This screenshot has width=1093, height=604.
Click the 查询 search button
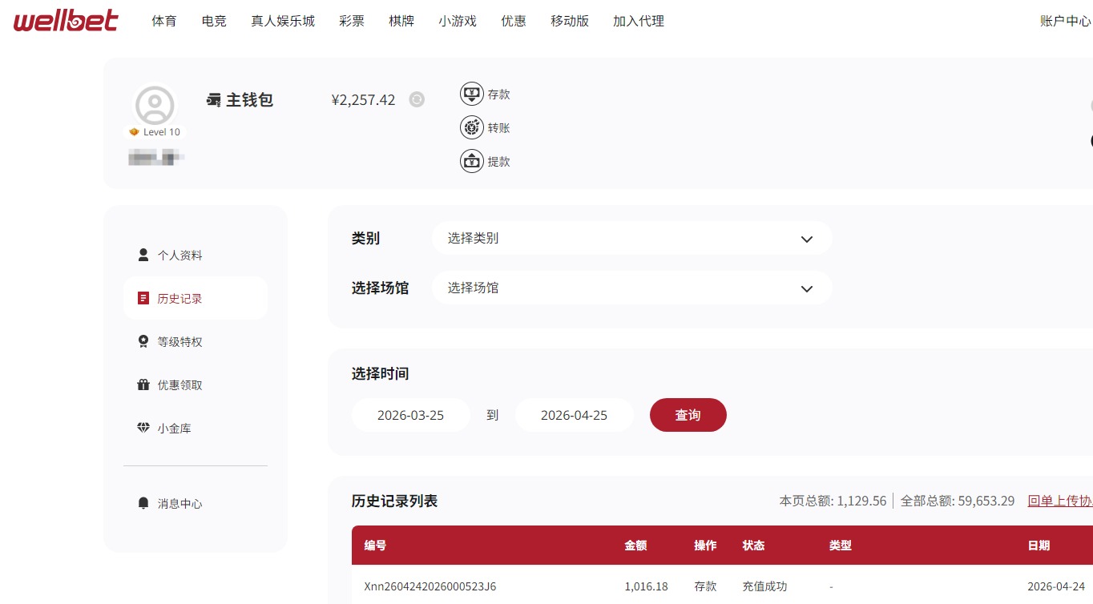[x=688, y=415]
